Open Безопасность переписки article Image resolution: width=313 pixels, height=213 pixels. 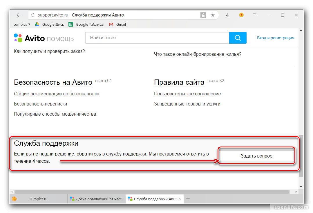point(41,104)
